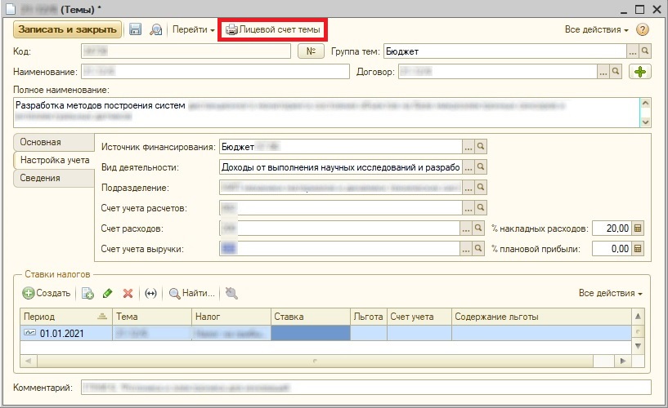
Task: Click the green plus button beside Договор
Action: [x=641, y=73]
